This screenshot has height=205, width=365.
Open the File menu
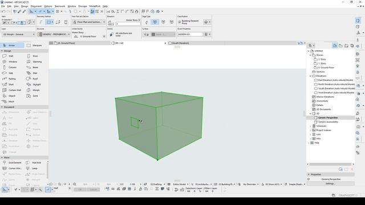pyautogui.click(x=3, y=6)
